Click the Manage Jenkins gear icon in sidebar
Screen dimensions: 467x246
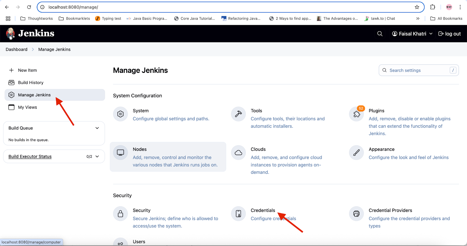[x=11, y=95]
